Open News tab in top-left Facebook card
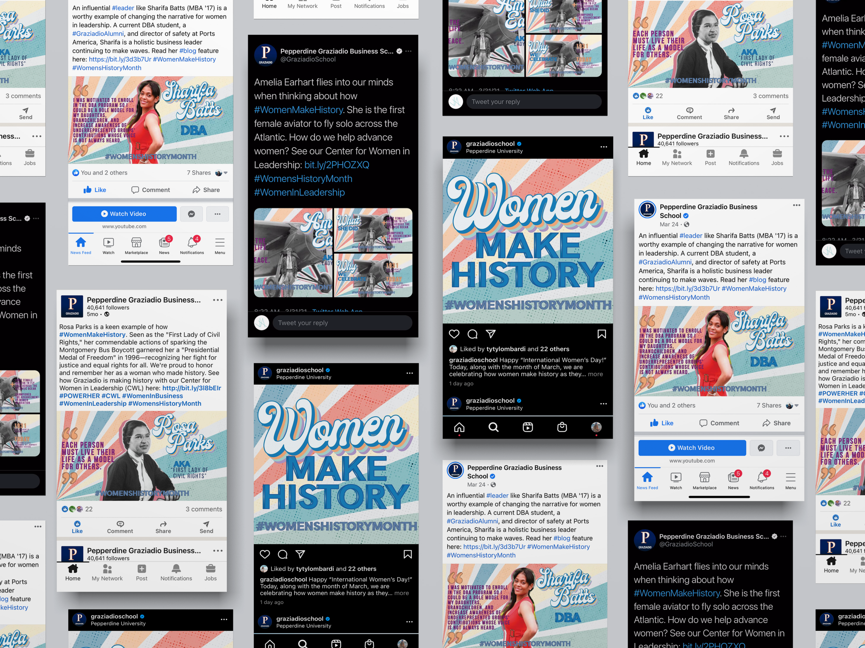865x648 pixels. 165,246
